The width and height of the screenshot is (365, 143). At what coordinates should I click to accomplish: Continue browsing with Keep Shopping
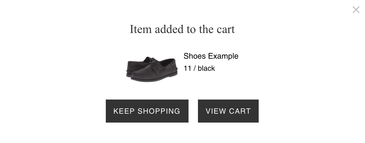tap(147, 111)
